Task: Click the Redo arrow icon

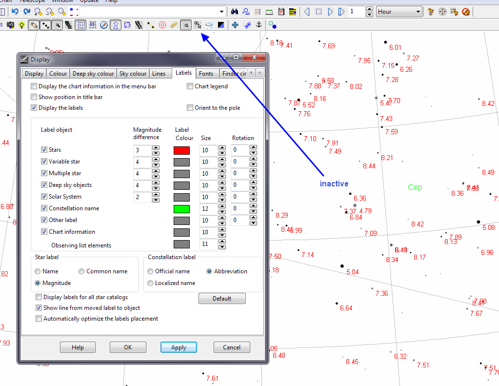Action: [x=27, y=12]
